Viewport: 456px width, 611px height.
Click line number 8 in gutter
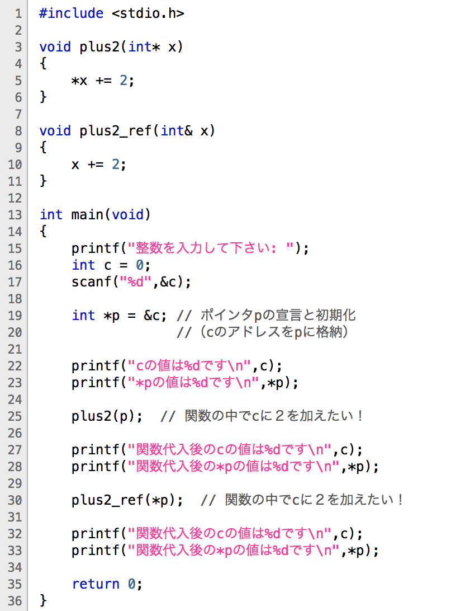click(x=18, y=131)
